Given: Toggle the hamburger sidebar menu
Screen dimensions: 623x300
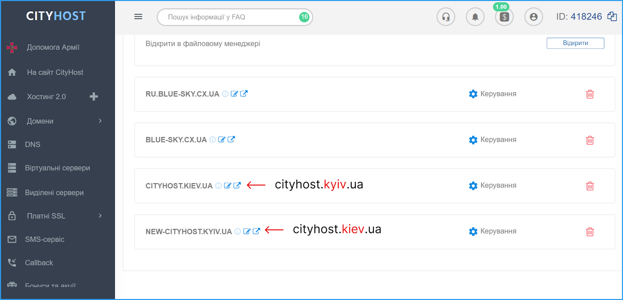Looking at the screenshot, I should pyautogui.click(x=138, y=17).
